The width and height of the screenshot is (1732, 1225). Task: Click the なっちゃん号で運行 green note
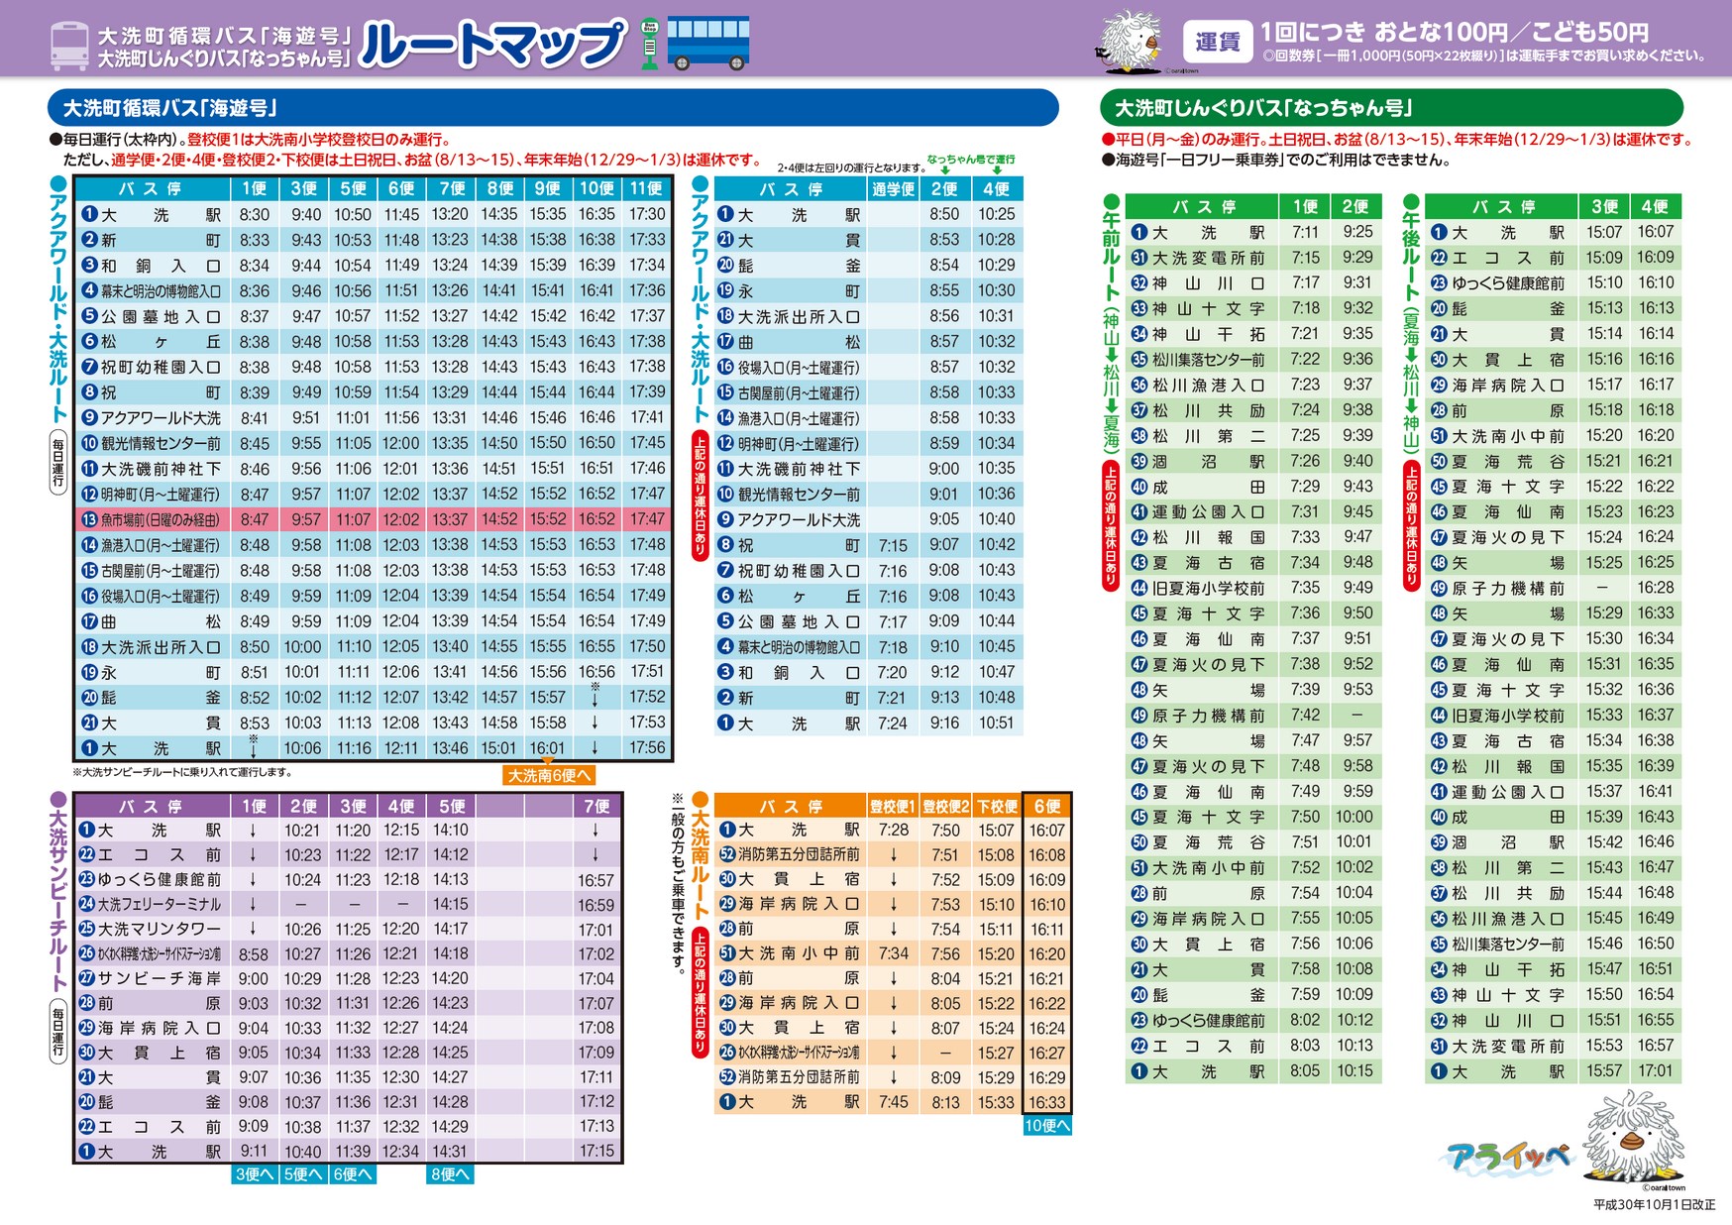click(971, 160)
